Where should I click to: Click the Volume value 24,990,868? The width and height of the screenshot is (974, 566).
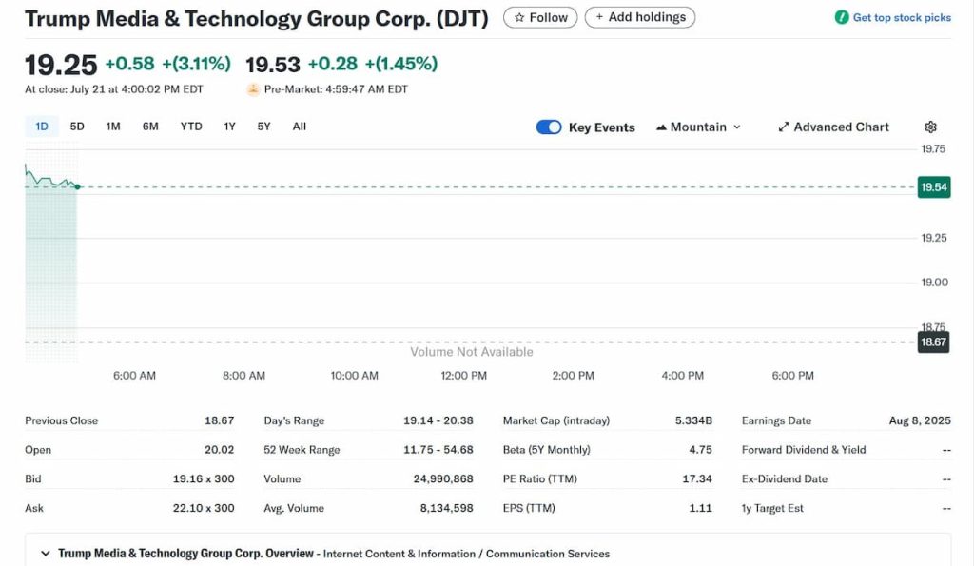(x=443, y=479)
